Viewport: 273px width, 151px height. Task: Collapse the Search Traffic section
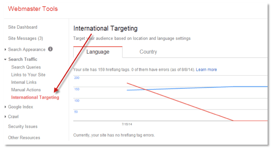pos(22,59)
